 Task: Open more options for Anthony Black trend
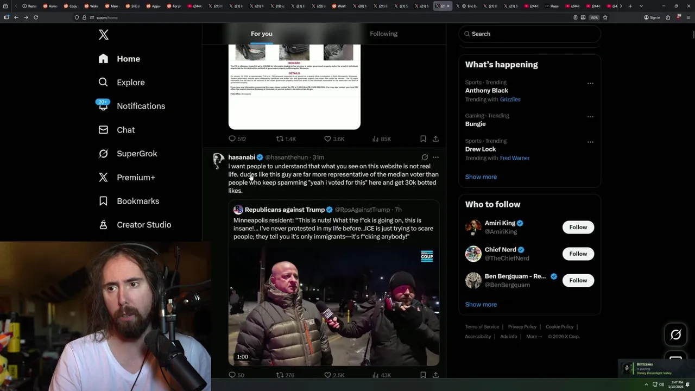pos(590,83)
